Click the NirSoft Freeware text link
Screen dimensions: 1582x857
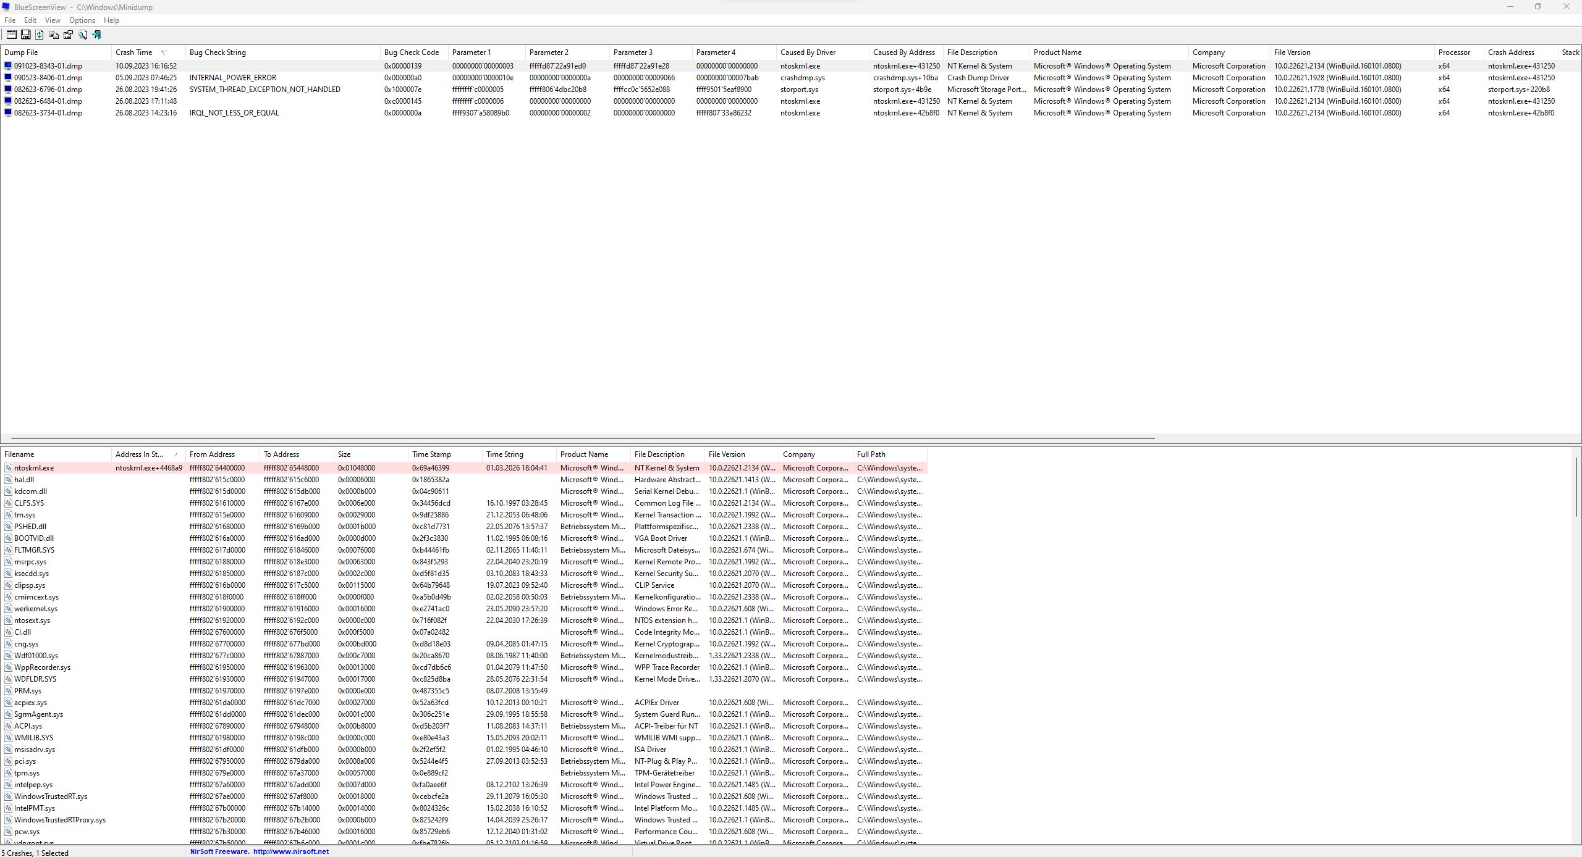(x=219, y=851)
